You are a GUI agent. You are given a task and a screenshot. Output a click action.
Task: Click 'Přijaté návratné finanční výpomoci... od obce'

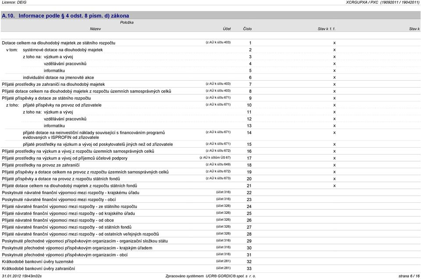[58, 220]
